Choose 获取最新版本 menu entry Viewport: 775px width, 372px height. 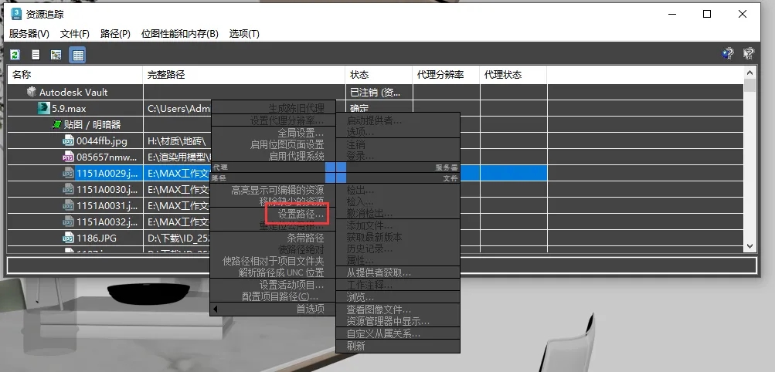(374, 237)
